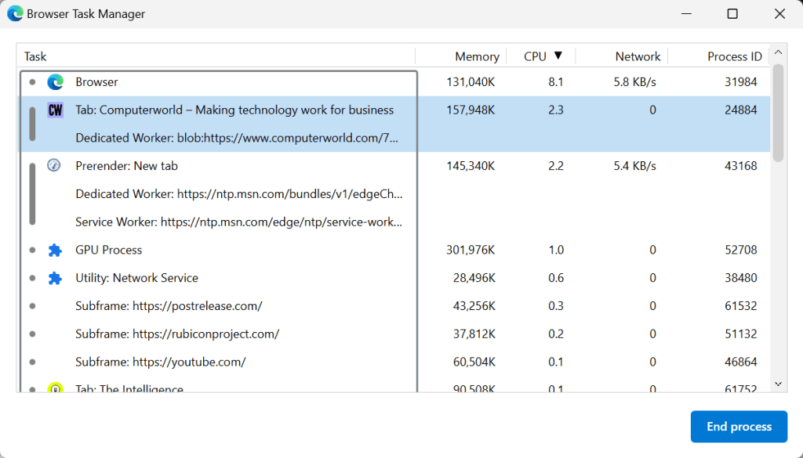Click process ID 52708
The height and width of the screenshot is (458, 803).
click(740, 250)
